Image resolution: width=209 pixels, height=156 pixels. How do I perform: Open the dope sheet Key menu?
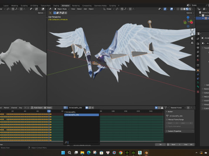pyautogui.click(x=20, y=108)
